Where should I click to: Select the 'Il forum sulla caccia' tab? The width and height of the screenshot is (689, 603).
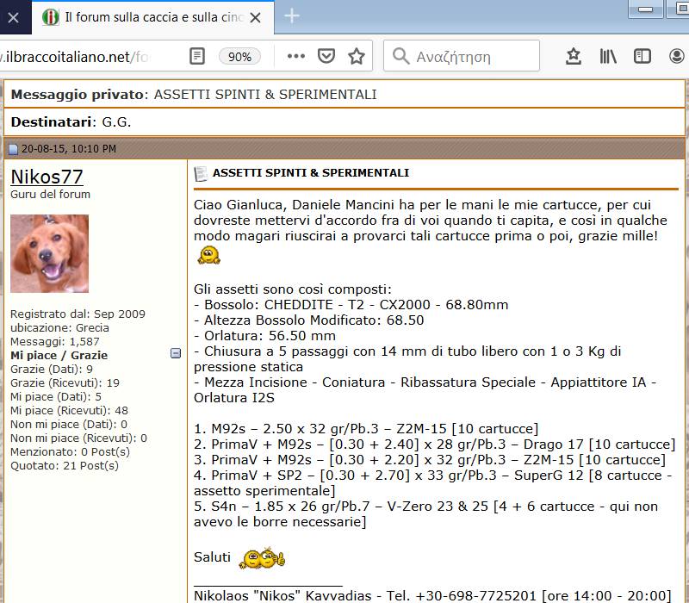point(153,17)
